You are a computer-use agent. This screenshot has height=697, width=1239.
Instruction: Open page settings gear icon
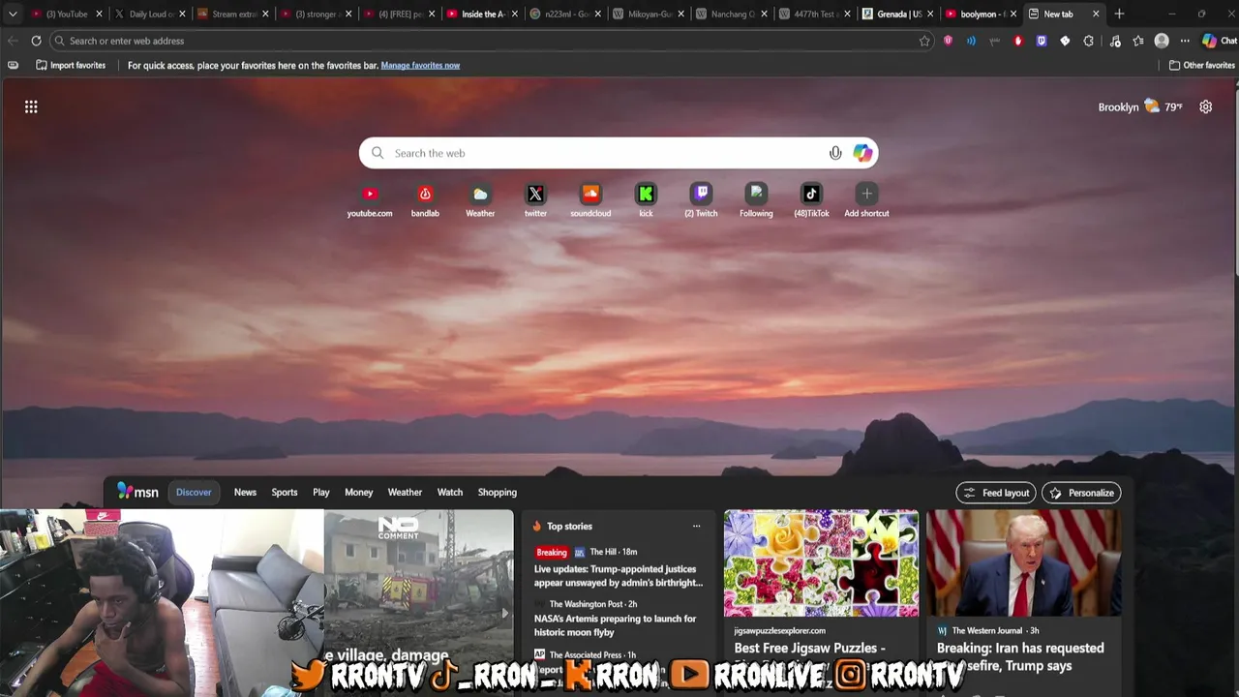click(1205, 106)
